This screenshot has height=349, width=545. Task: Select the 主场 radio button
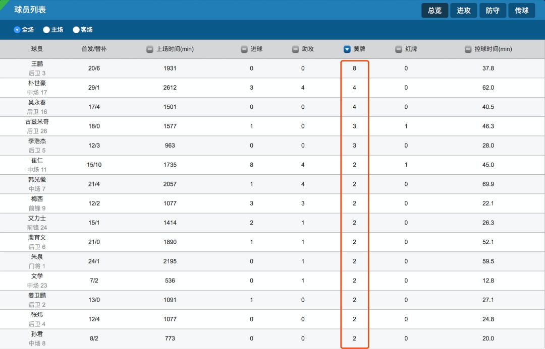(46, 30)
